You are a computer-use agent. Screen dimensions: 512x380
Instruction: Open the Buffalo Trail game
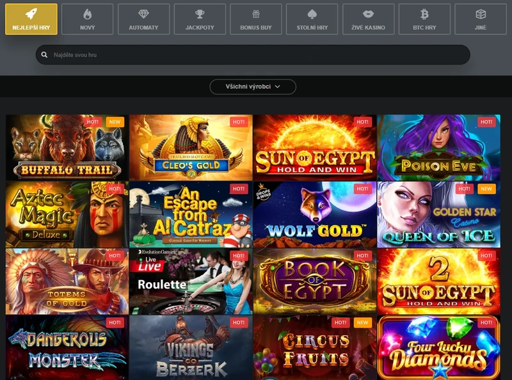point(65,148)
